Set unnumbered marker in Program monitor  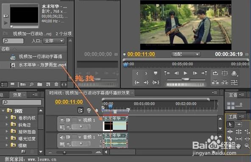click(x=156, y=73)
